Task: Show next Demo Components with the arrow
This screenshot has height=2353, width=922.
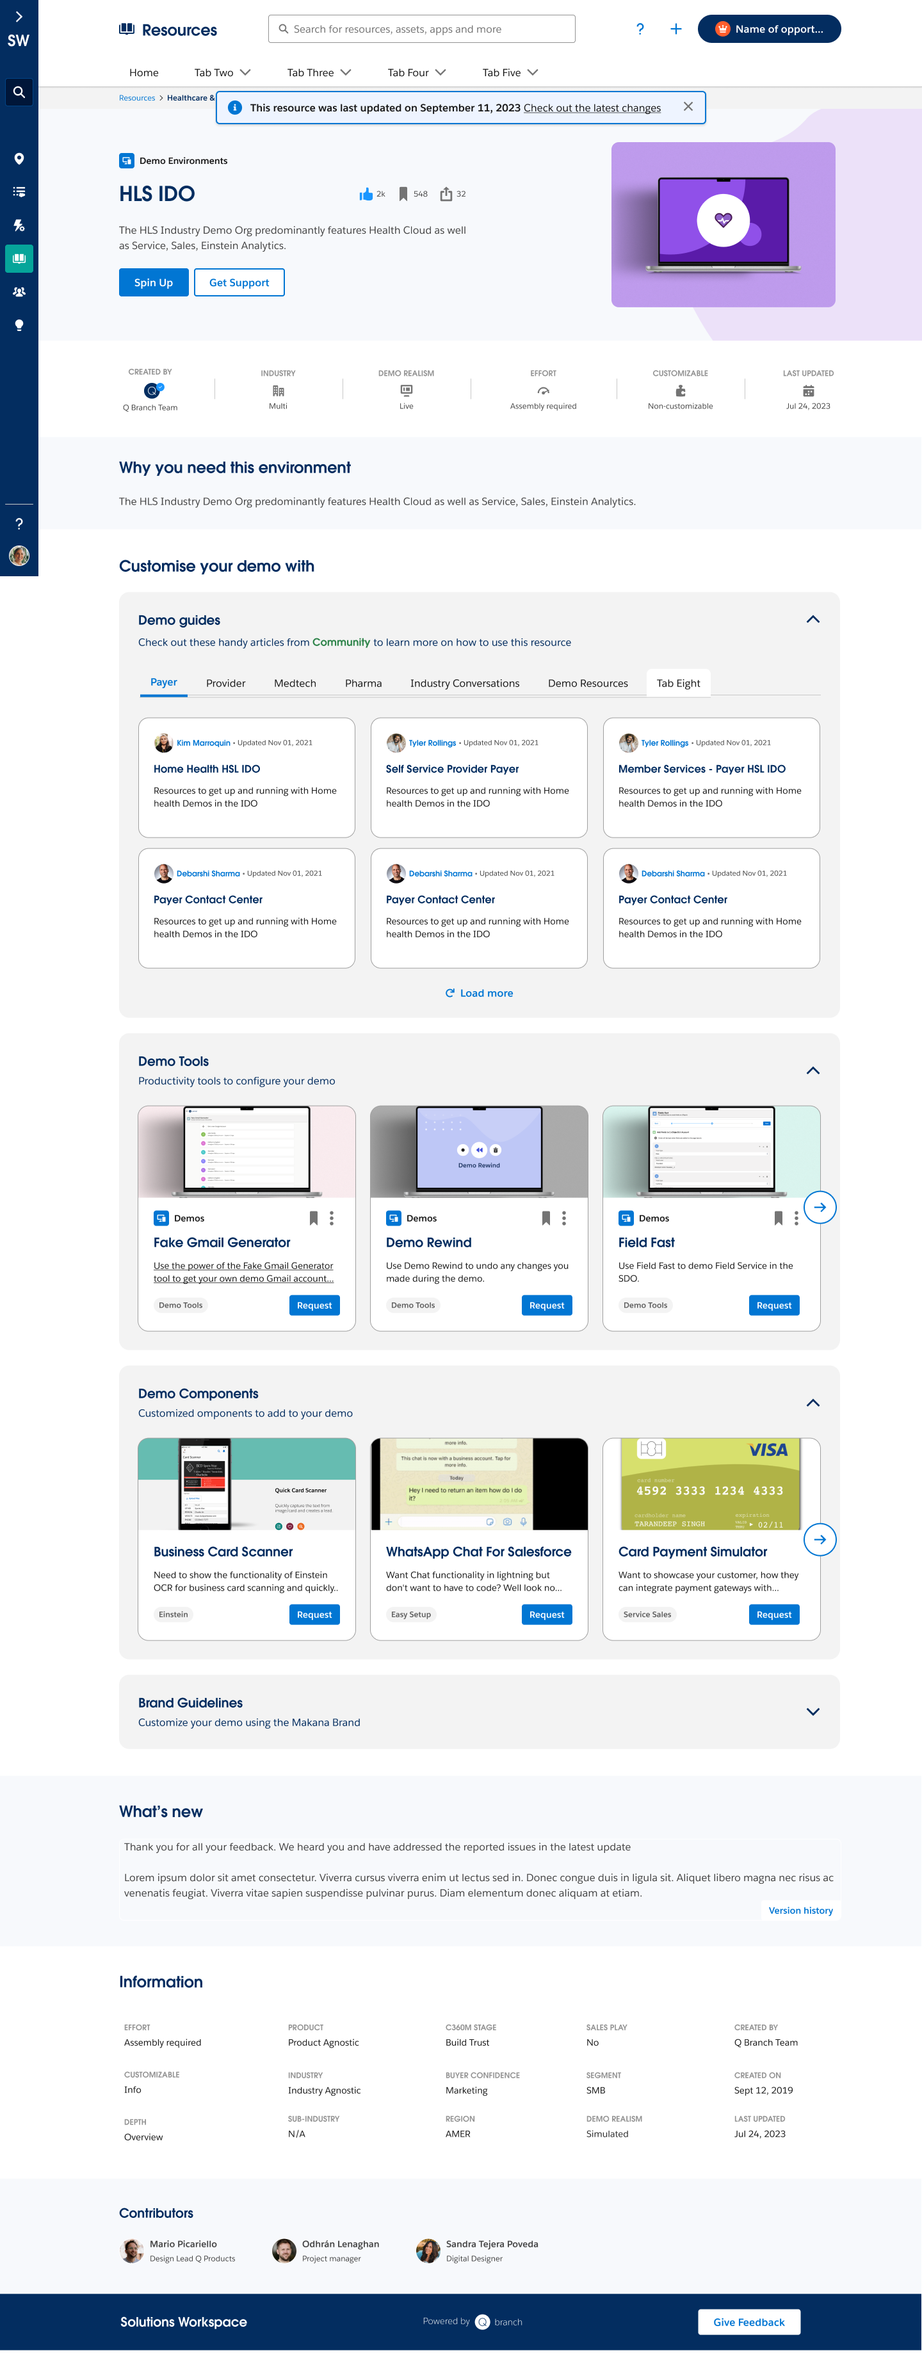Action: [820, 1539]
